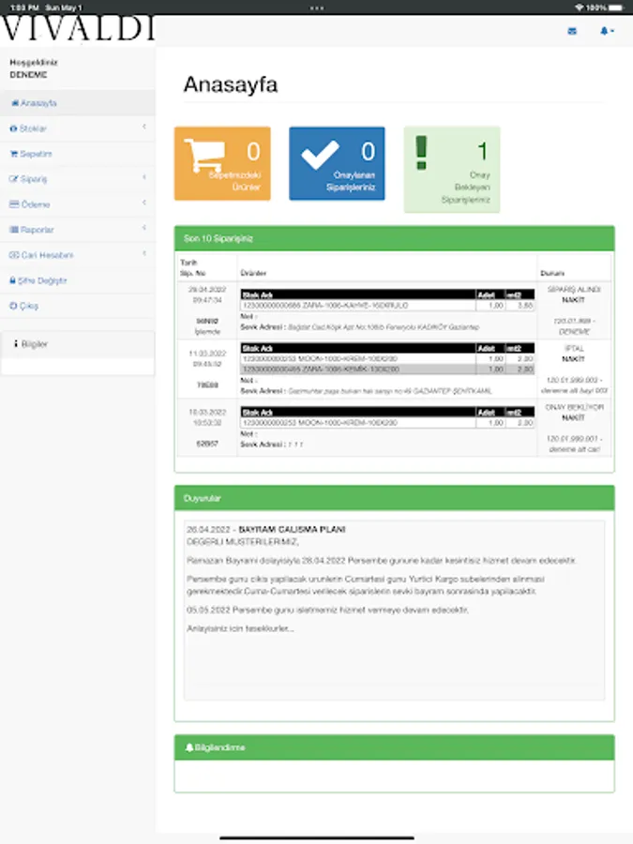Click the Bilgilendirme bell icon
Image resolution: width=633 pixels, height=844 pixels.
click(x=189, y=747)
